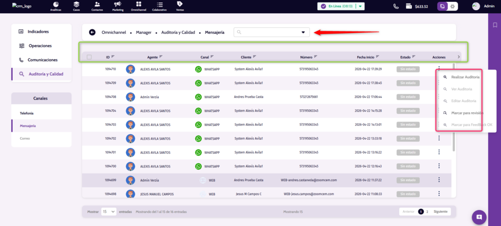Click the phone dialer icon in header
This screenshot has height=226, width=501.
coord(396,6)
